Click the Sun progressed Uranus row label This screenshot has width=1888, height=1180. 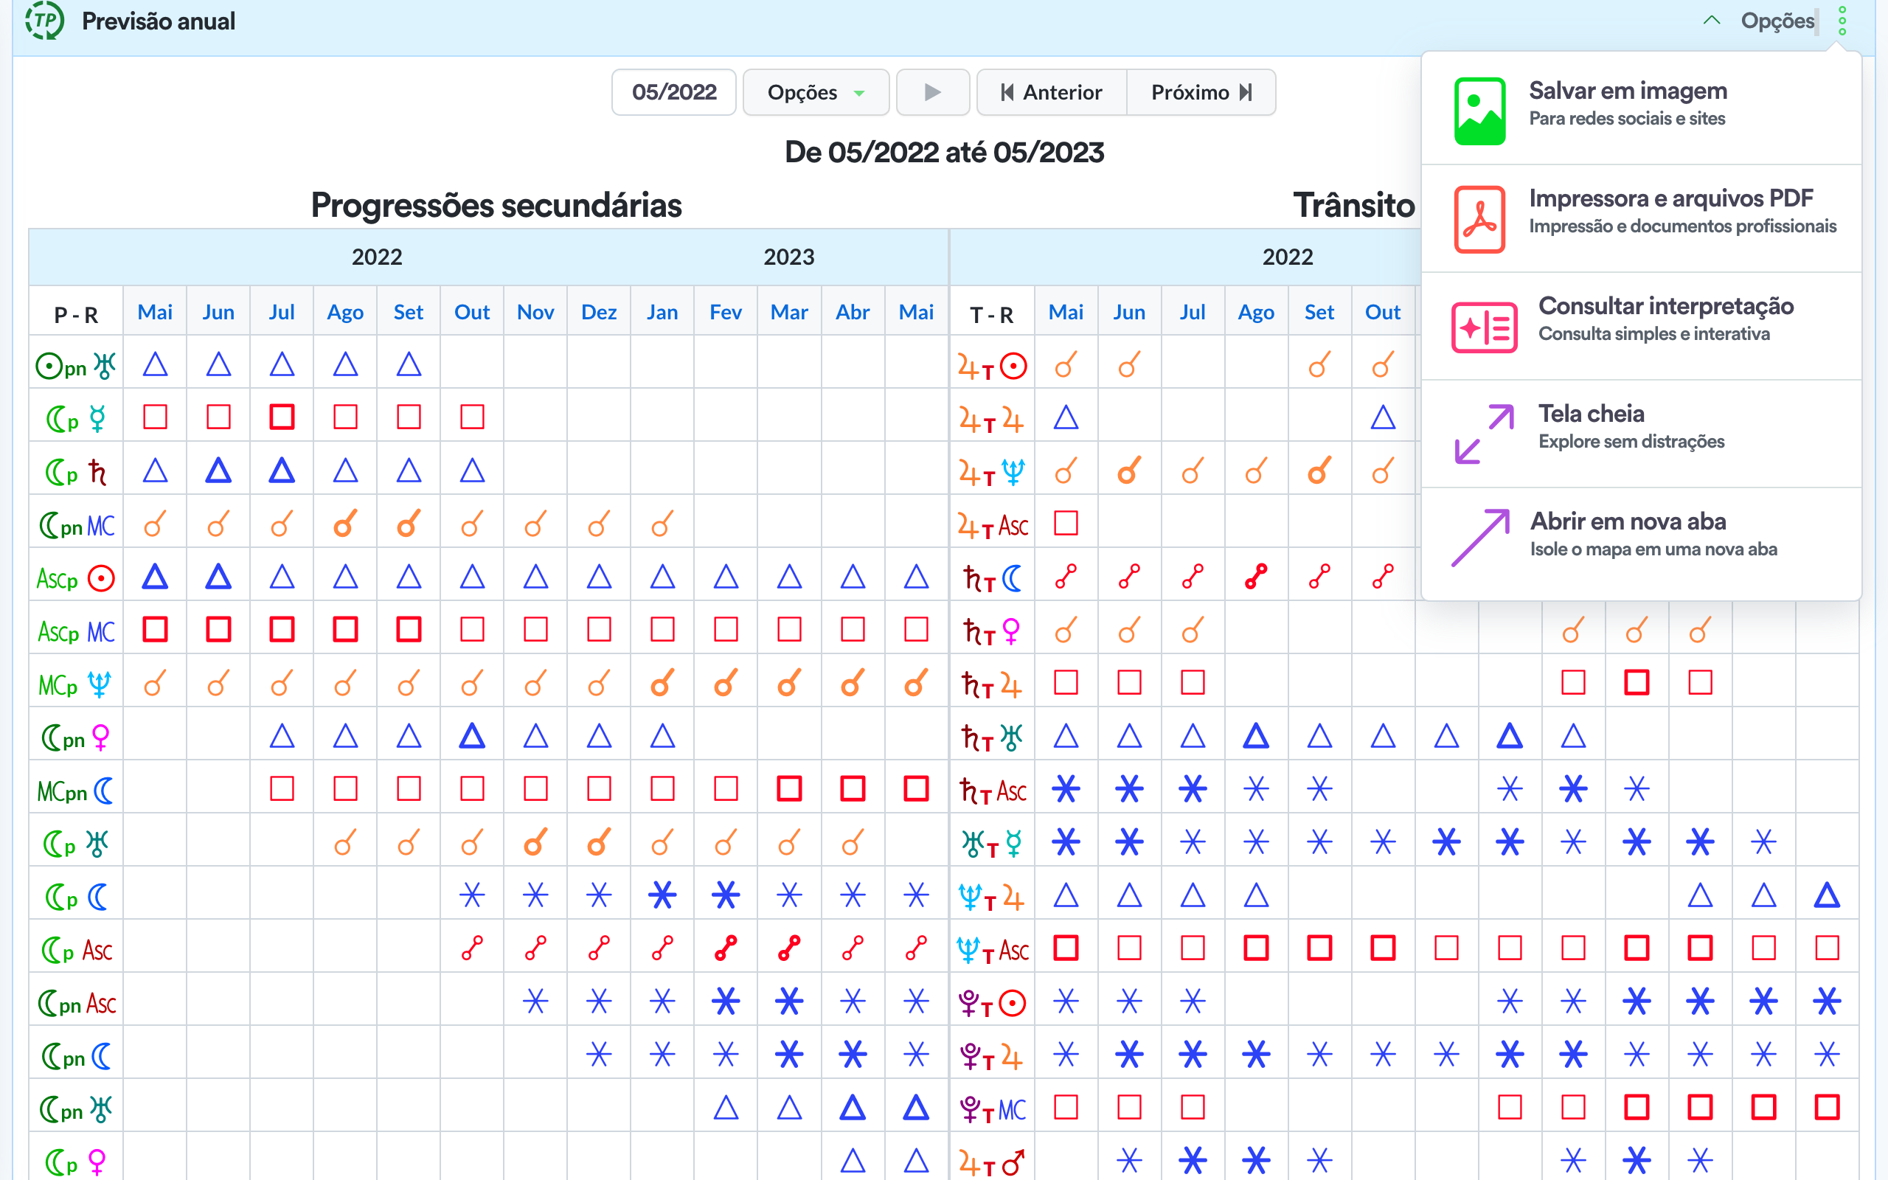pos(76,365)
